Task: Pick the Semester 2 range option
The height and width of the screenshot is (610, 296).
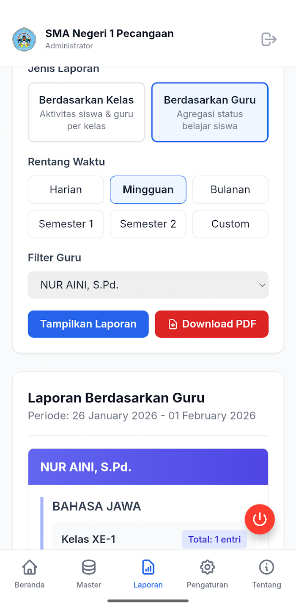Action: 148,224
